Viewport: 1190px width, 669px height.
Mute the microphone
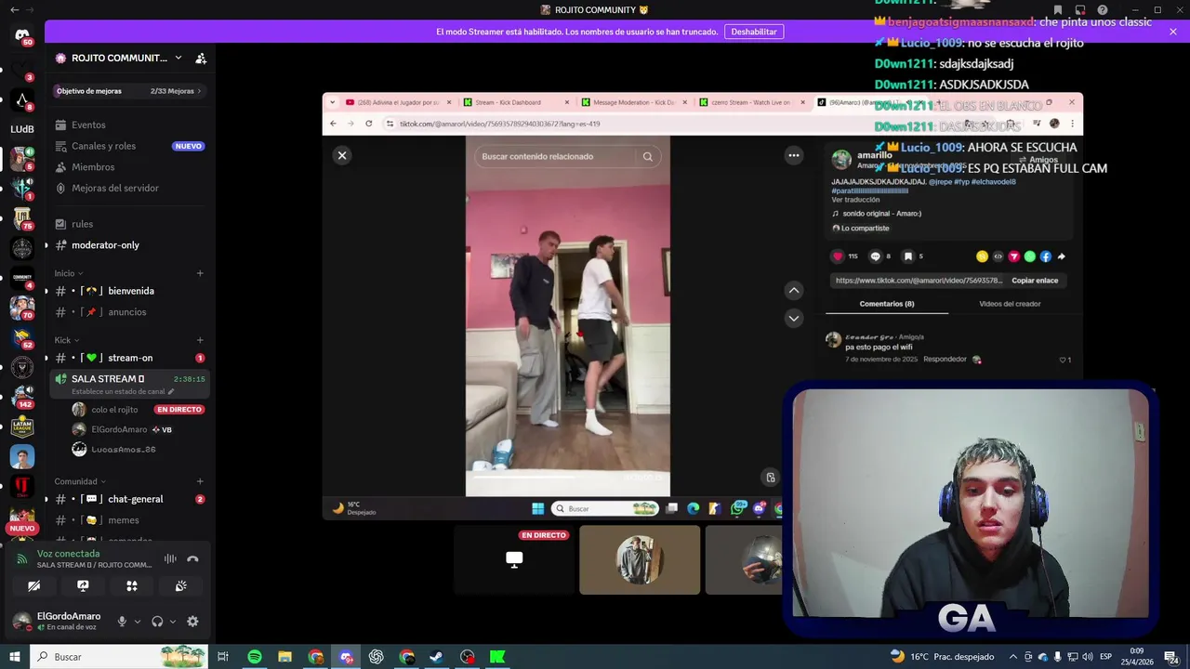coord(122,622)
